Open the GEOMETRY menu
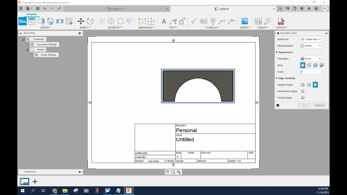The height and width of the screenshot is (195, 347). point(115,27)
